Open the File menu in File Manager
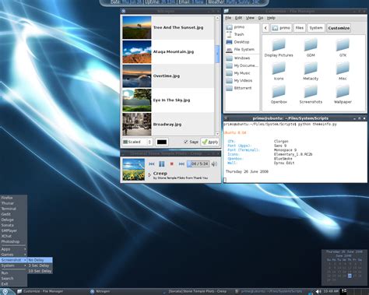 (x=228, y=18)
